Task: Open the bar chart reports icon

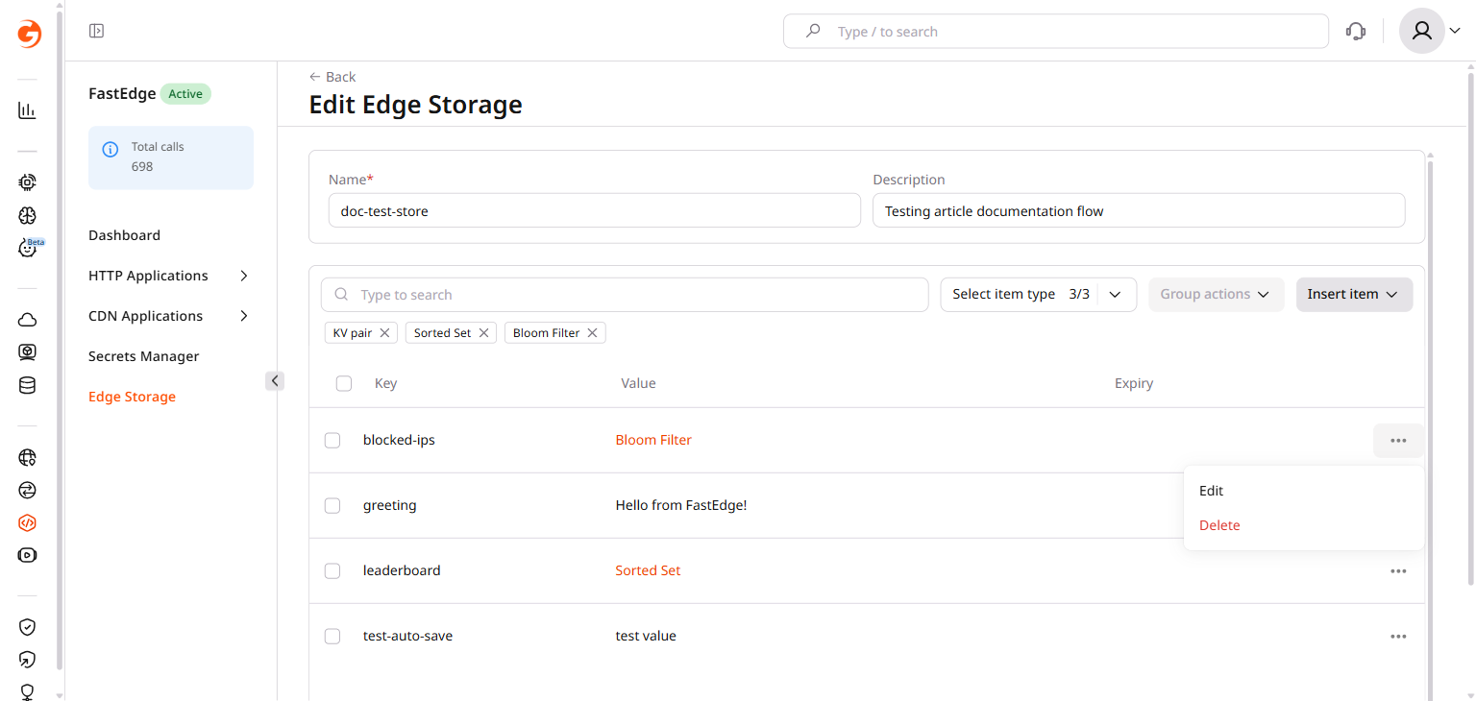Action: [x=27, y=110]
